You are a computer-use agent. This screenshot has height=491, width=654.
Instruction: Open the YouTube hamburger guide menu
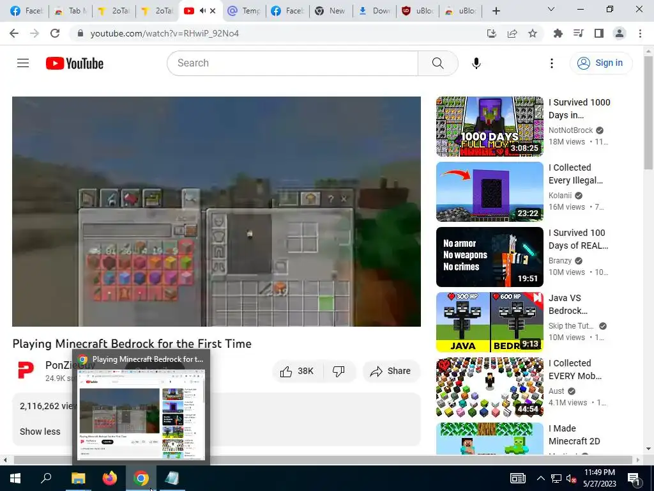(23, 63)
